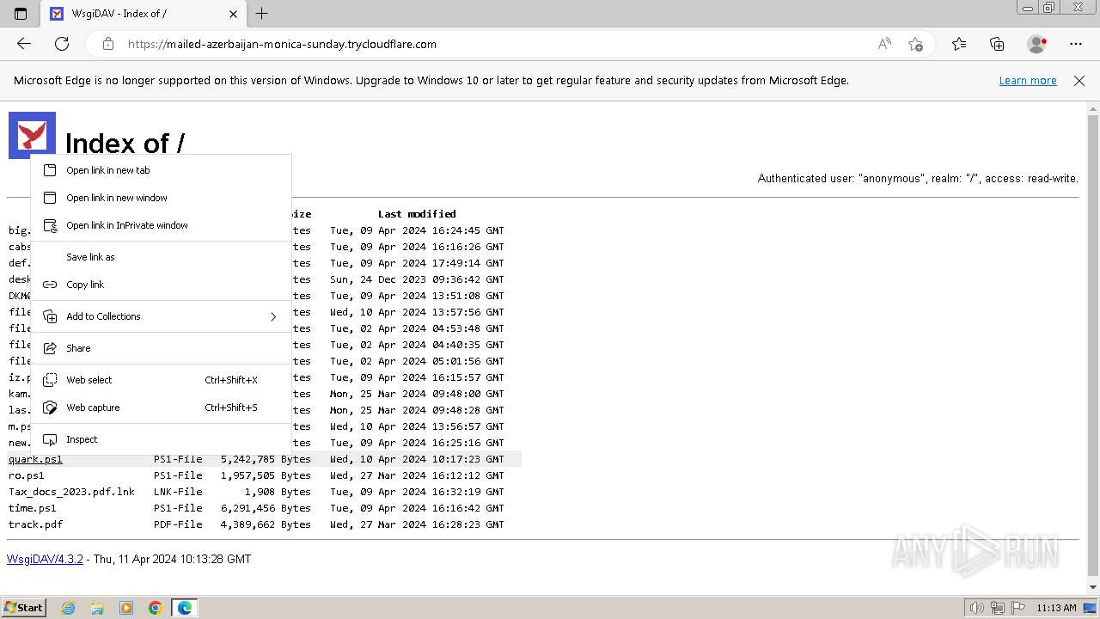Viewport: 1100px width, 619px height.
Task: Click the 5,242,785 Bytes size value
Action: click(266, 459)
